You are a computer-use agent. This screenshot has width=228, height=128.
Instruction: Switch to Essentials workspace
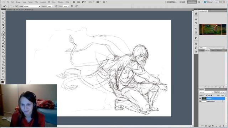[172, 2]
